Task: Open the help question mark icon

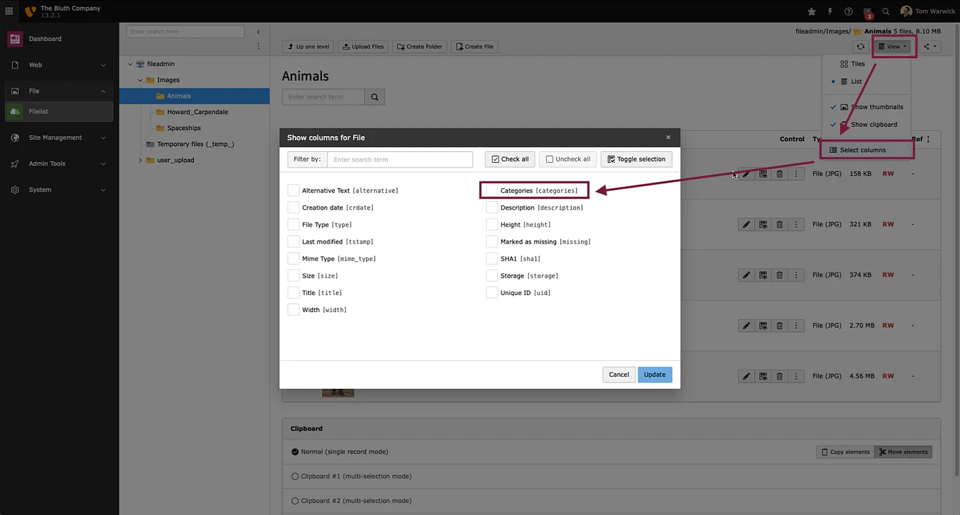Action: (x=849, y=11)
